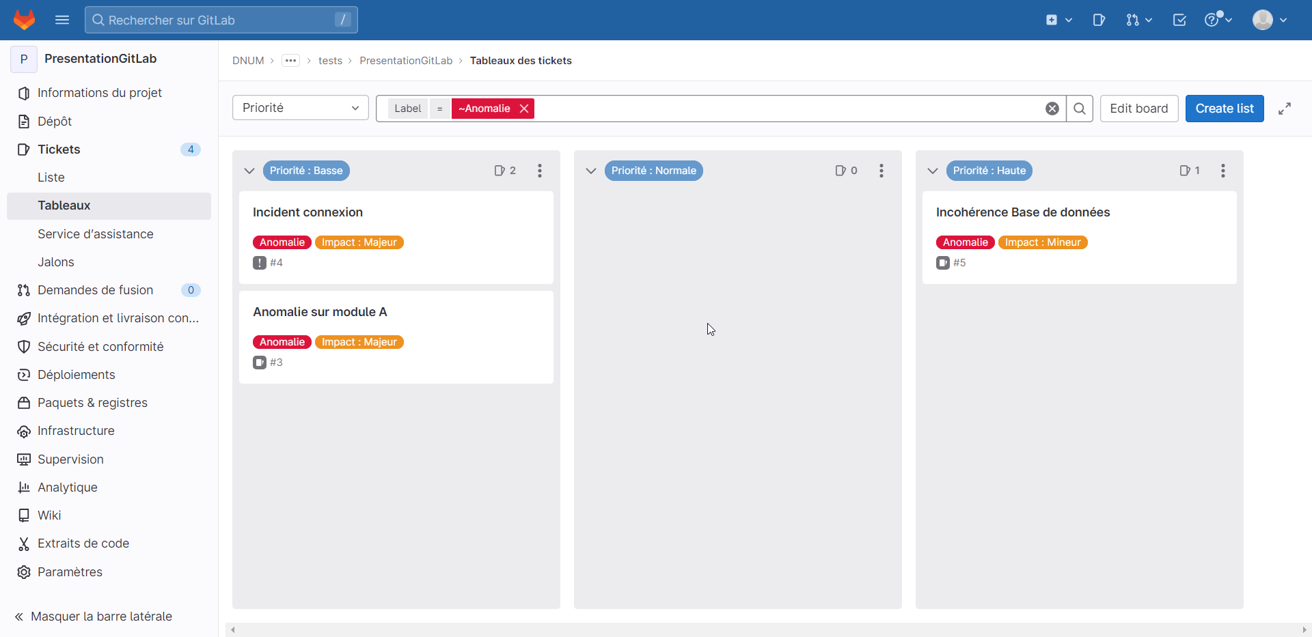
Task: Click the Create list button
Action: point(1225,109)
